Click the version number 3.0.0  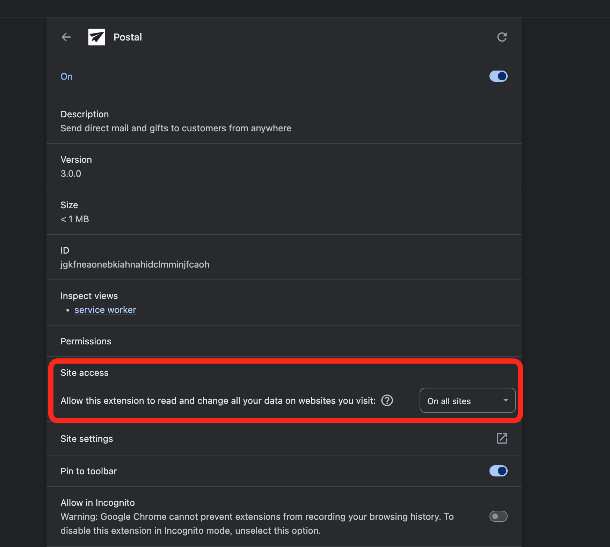[71, 174]
